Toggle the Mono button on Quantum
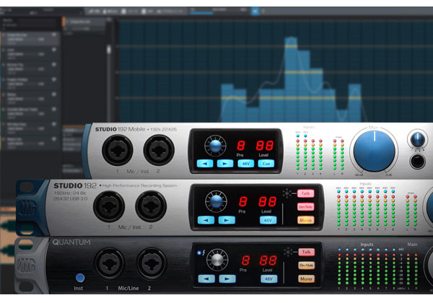Image resolution: width=433 pixels, height=303 pixels. pyautogui.click(x=306, y=279)
